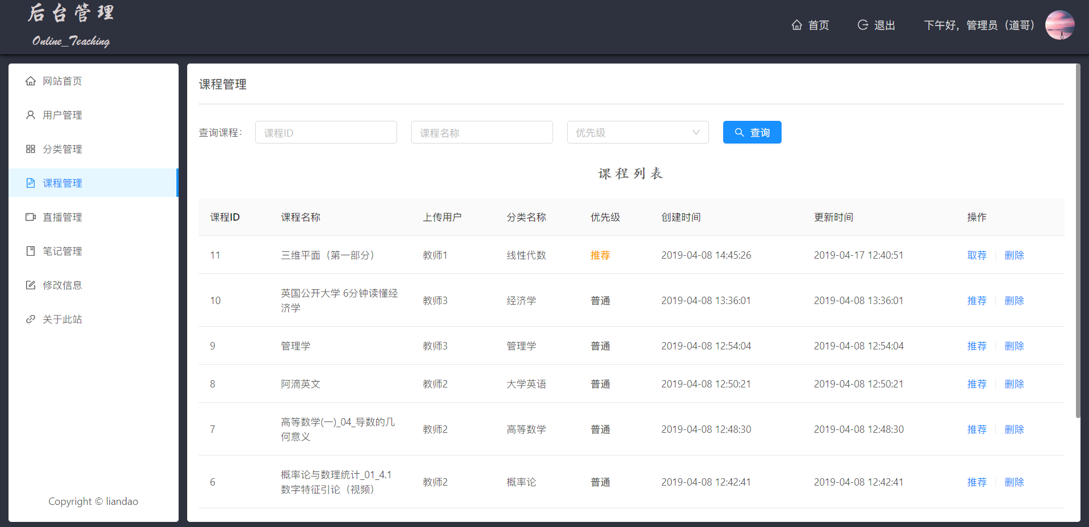Select 关于此站 menu entry
Image resolution: width=1089 pixels, height=527 pixels.
94,319
